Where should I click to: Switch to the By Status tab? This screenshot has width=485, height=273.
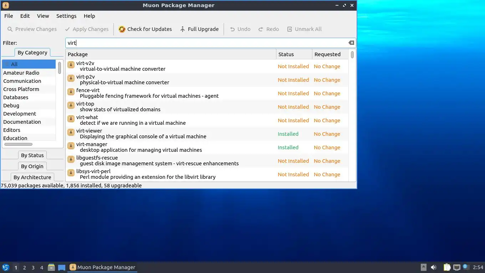tap(32, 155)
